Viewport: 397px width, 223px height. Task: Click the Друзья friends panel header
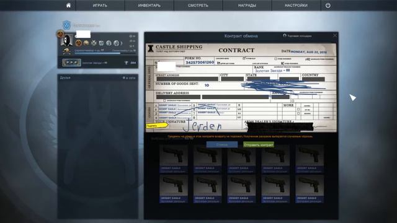pyautogui.click(x=65, y=77)
